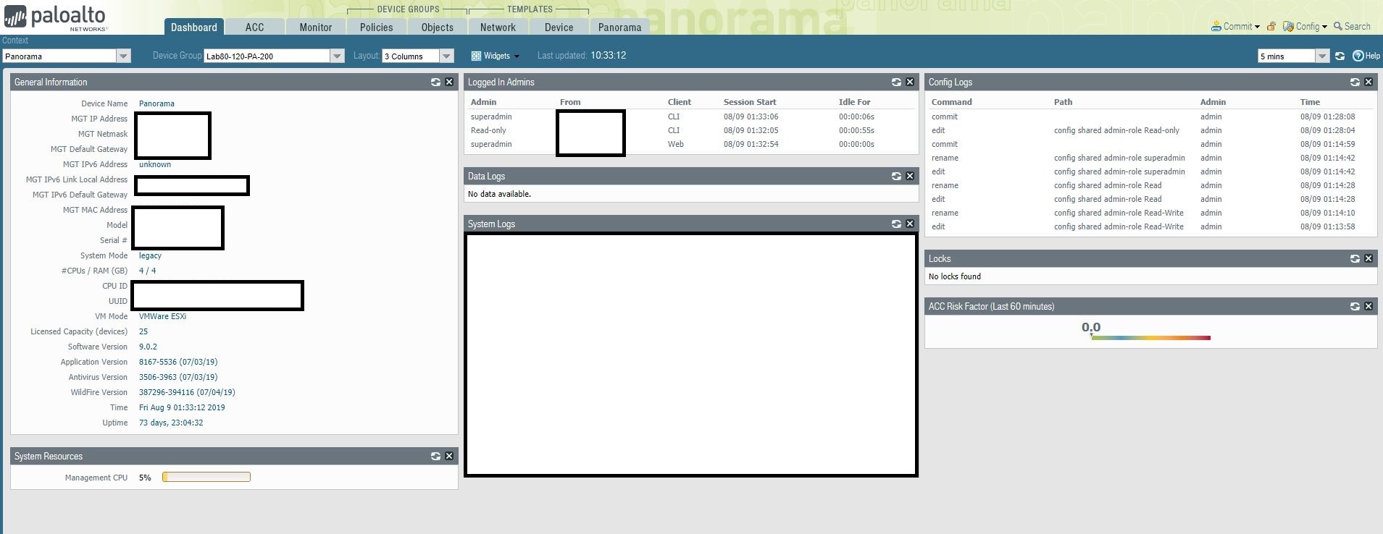This screenshot has height=534, width=1383.
Task: Click the ACC Risk Factor color gauge
Action: (1150, 337)
